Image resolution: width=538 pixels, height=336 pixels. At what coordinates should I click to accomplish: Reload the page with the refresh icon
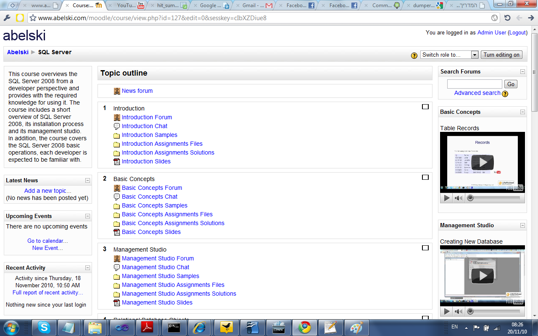click(x=507, y=18)
